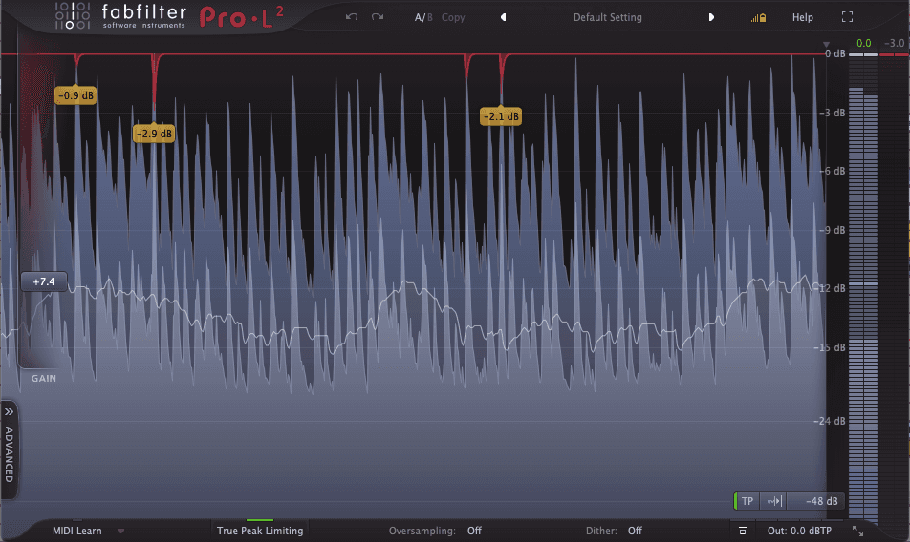Viewport: 910px width, 542px height.
Task: Click the FabFilter logo icon
Action: click(73, 16)
